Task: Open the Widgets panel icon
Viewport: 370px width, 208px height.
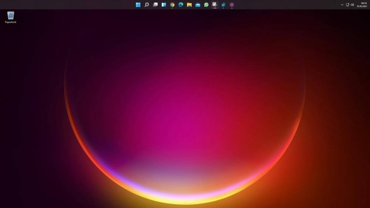Action: coord(164,5)
